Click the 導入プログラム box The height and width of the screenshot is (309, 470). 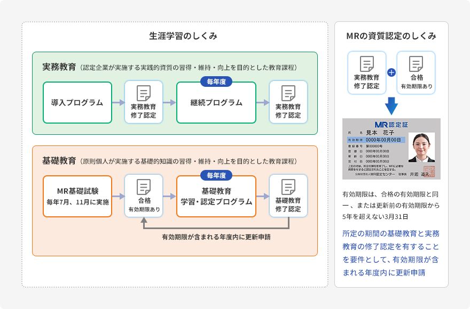[77, 101]
